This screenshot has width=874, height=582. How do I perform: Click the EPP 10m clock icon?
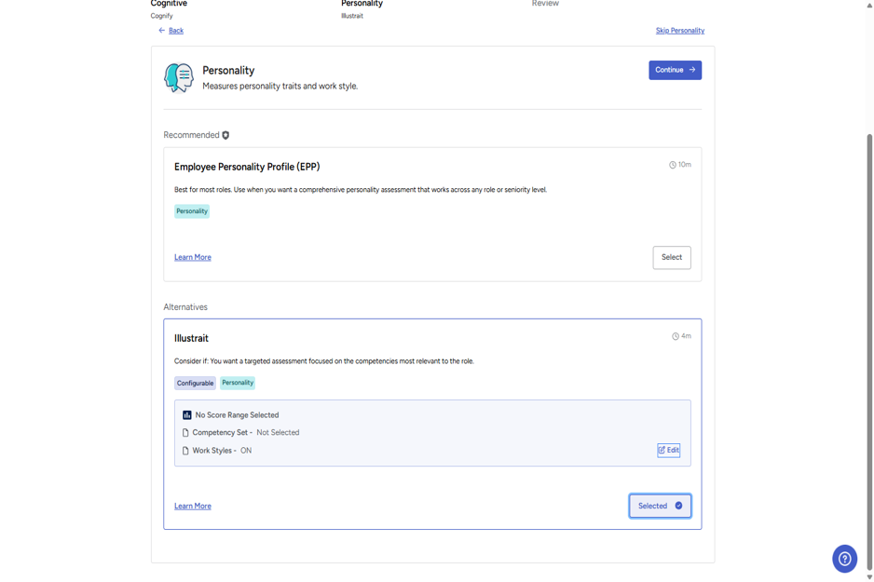tap(672, 165)
